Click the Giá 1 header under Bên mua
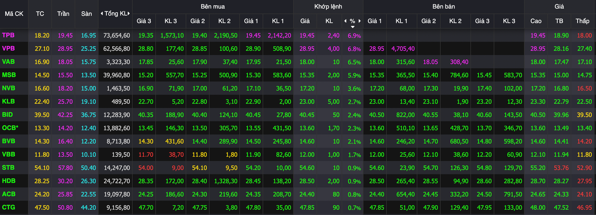The height and width of the screenshot is (215, 596). coord(251,21)
